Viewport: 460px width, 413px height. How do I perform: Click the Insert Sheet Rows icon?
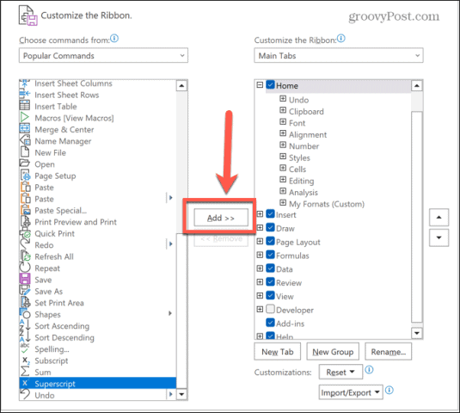[x=25, y=94]
